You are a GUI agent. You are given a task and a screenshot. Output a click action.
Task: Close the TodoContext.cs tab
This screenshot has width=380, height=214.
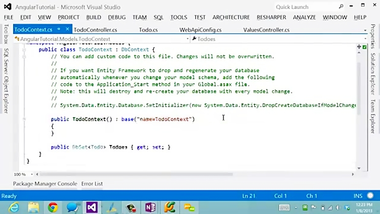(x=68, y=29)
